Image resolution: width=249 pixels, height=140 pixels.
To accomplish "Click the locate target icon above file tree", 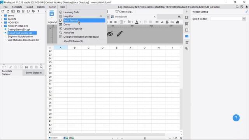I will [x=33, y=11].
